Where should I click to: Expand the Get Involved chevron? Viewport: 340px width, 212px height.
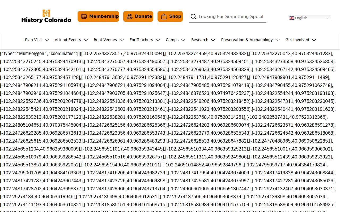tap(314, 40)
